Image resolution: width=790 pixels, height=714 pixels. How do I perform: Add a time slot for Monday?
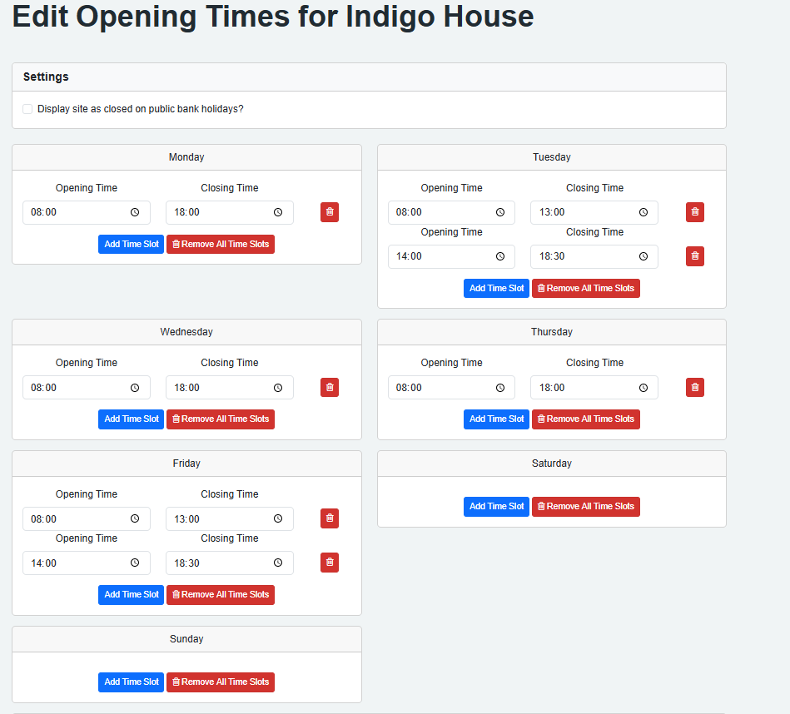pos(131,244)
